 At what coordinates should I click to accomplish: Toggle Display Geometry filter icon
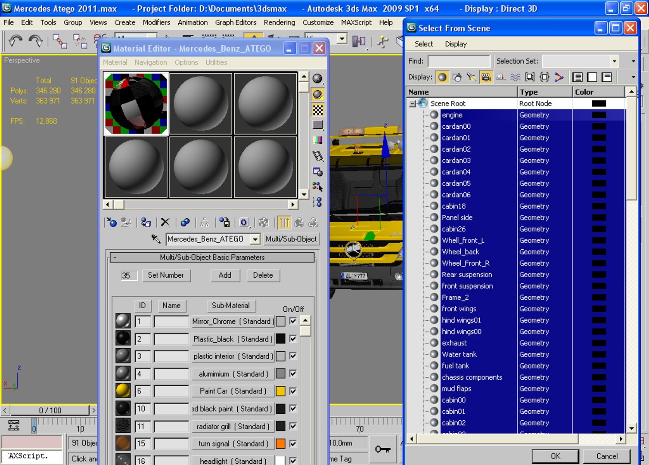click(x=442, y=77)
